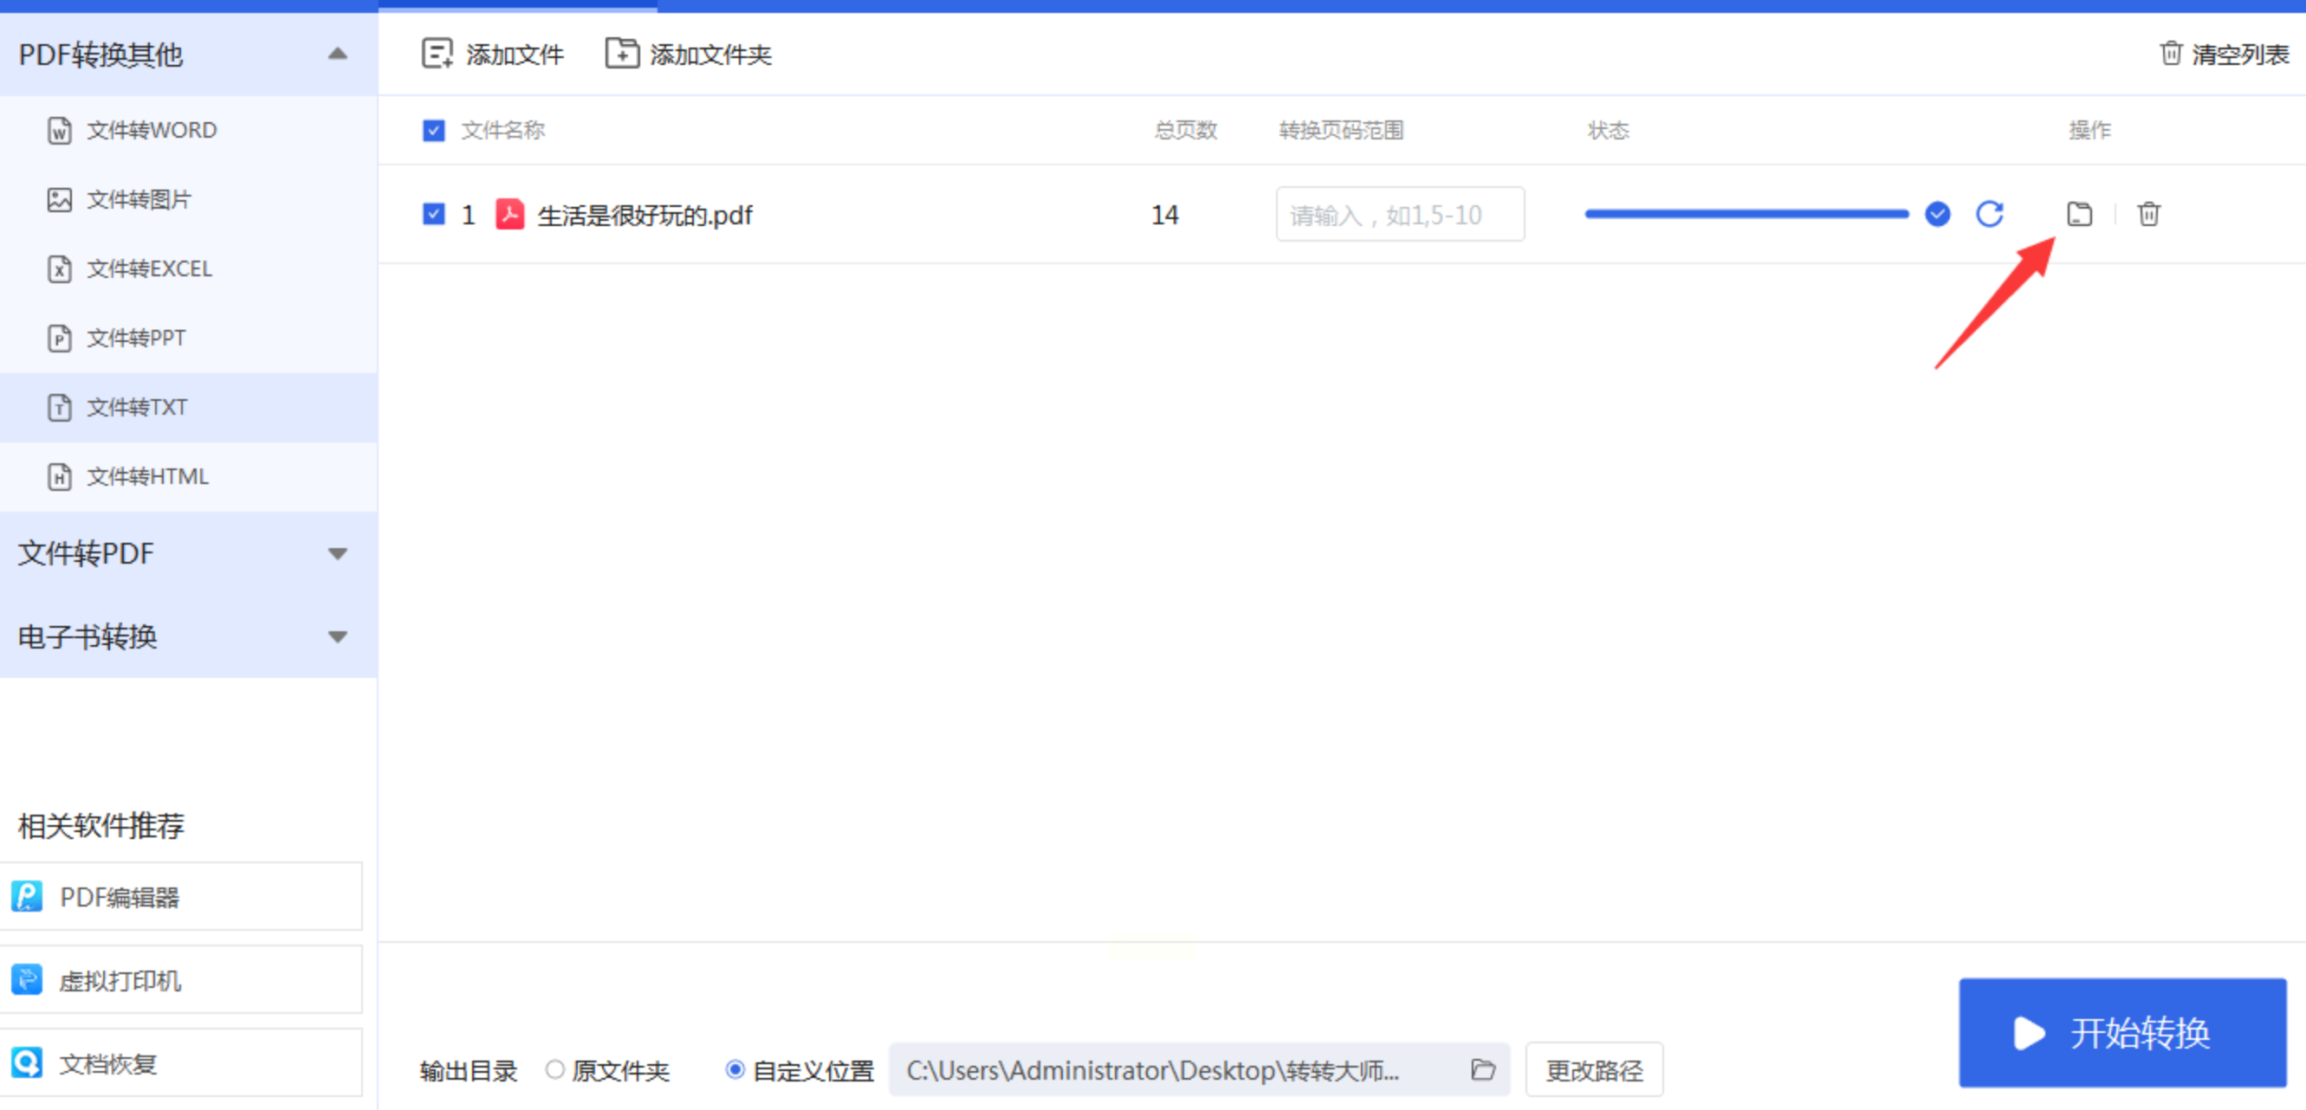Screen dimensions: 2306x1110
Task: Click the reconvert refresh icon
Action: pos(1989,215)
